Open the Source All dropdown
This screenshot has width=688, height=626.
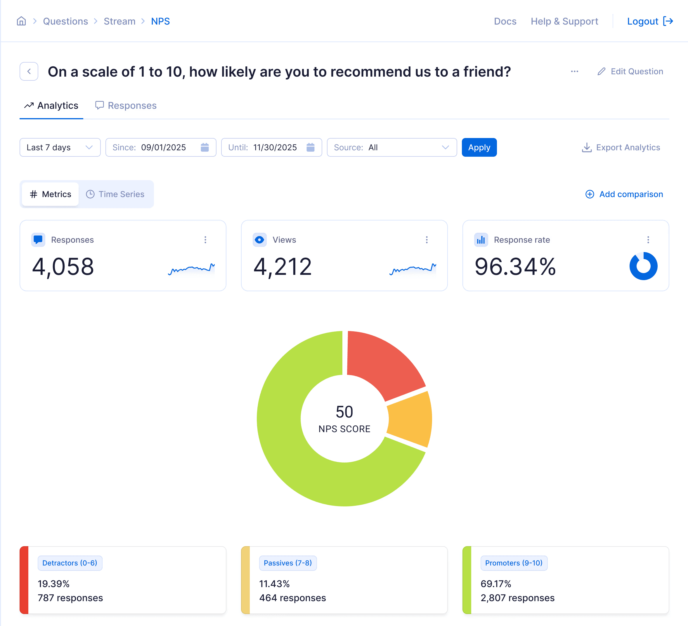click(x=391, y=147)
